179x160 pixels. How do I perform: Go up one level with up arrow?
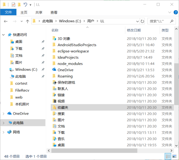coord(27,21)
